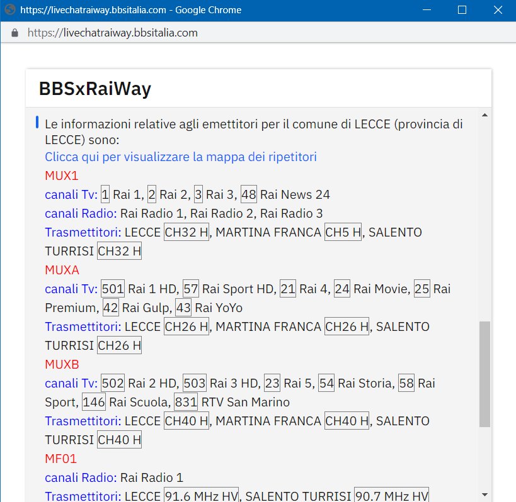Click the CH32 H box after SALENTO TURRISI
Viewport: 516px width, 502px height.
[x=119, y=251]
